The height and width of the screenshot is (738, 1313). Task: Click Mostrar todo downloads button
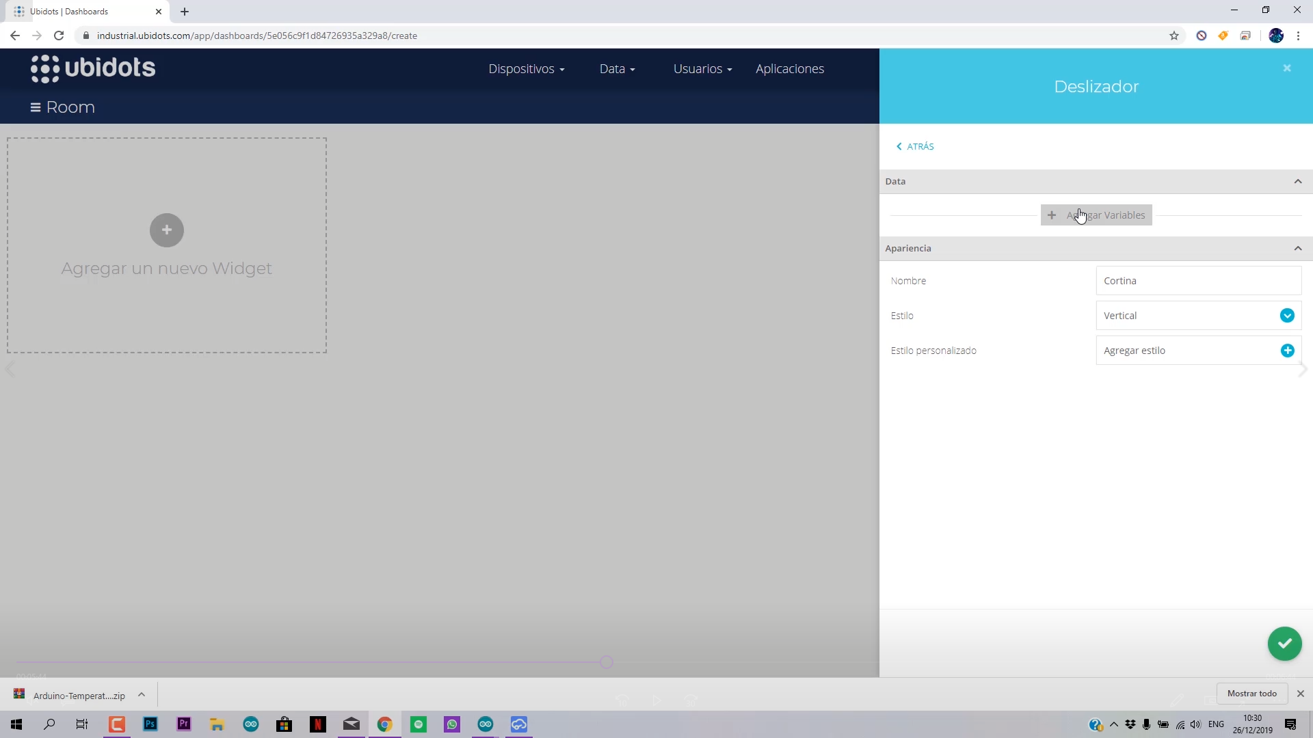click(x=1252, y=694)
